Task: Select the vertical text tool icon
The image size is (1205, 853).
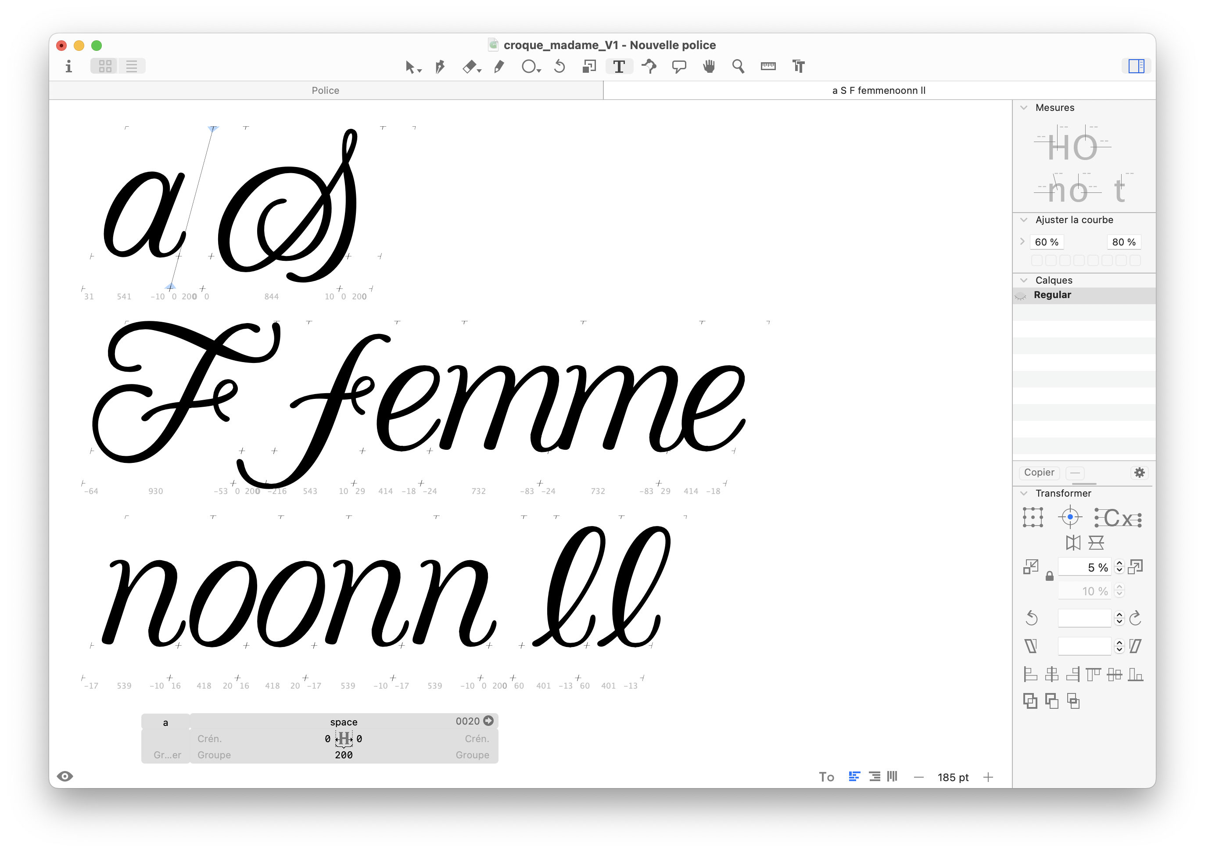Action: point(798,67)
